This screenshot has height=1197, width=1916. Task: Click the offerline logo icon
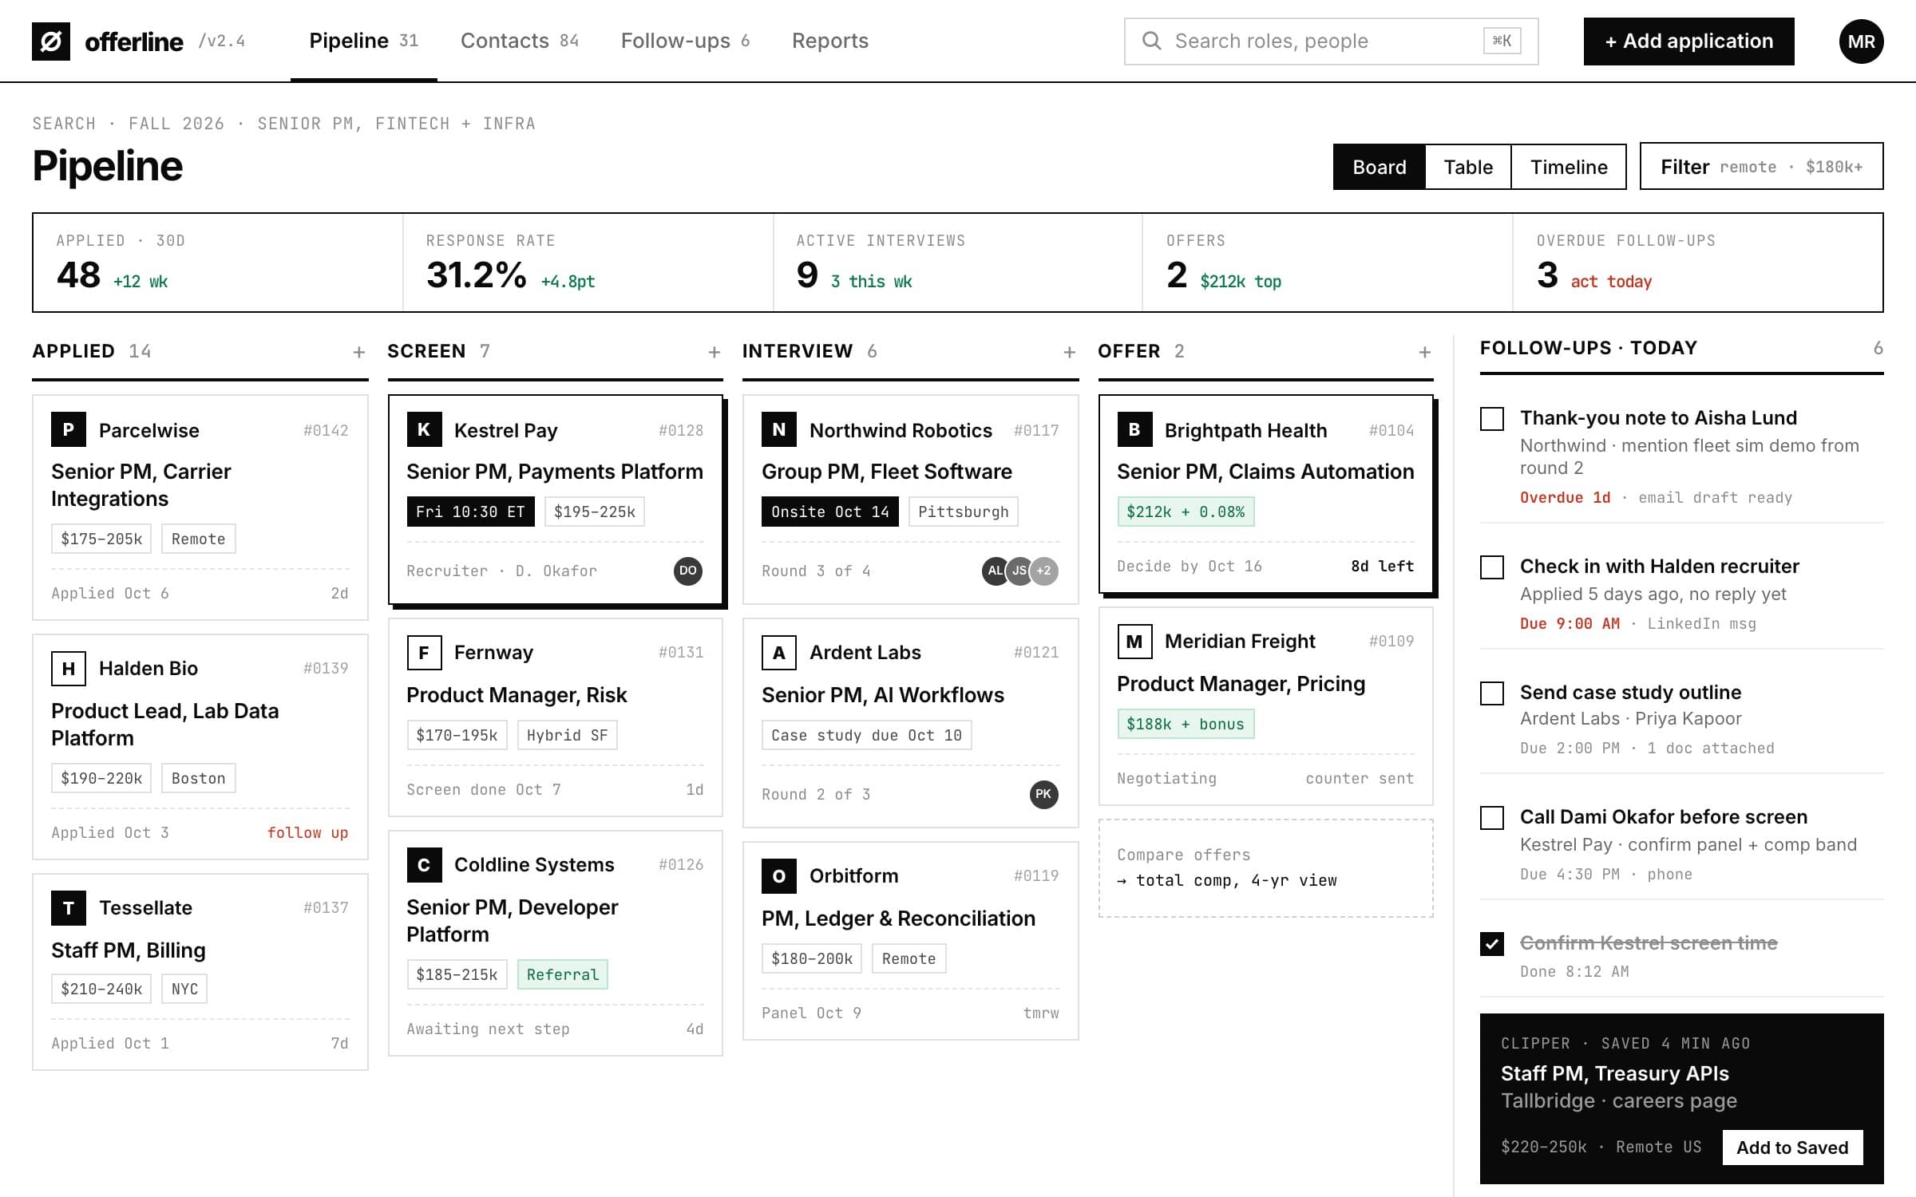point(51,41)
